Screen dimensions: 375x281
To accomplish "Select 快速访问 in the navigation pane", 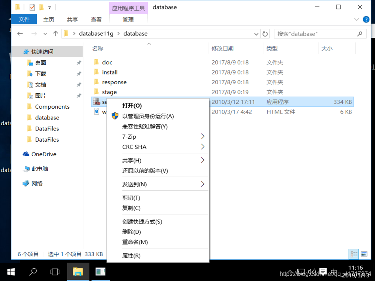I will (x=42, y=52).
